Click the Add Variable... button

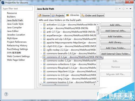(116, 36)
